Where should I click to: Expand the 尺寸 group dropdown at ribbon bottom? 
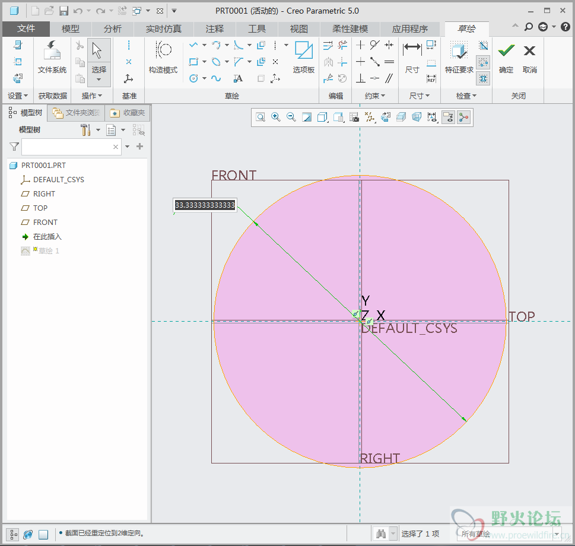point(419,96)
